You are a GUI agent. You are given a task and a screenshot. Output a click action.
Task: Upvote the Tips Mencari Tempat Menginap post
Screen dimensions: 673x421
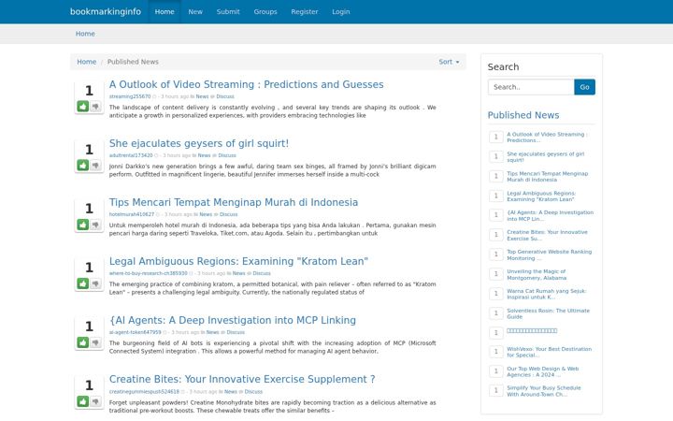83,225
